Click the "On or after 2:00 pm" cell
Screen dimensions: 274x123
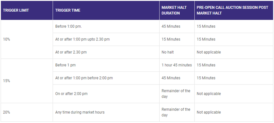pyautogui.click(x=71, y=94)
